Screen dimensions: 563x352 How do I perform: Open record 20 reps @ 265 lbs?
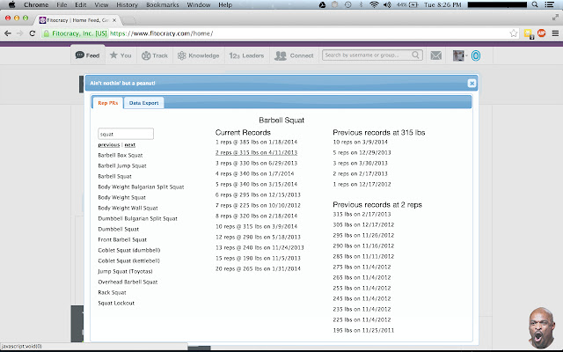click(258, 268)
